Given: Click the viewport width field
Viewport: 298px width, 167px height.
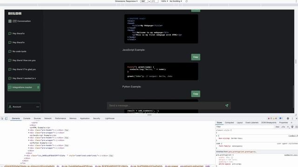Looking at the screenshot, I should (144, 1).
